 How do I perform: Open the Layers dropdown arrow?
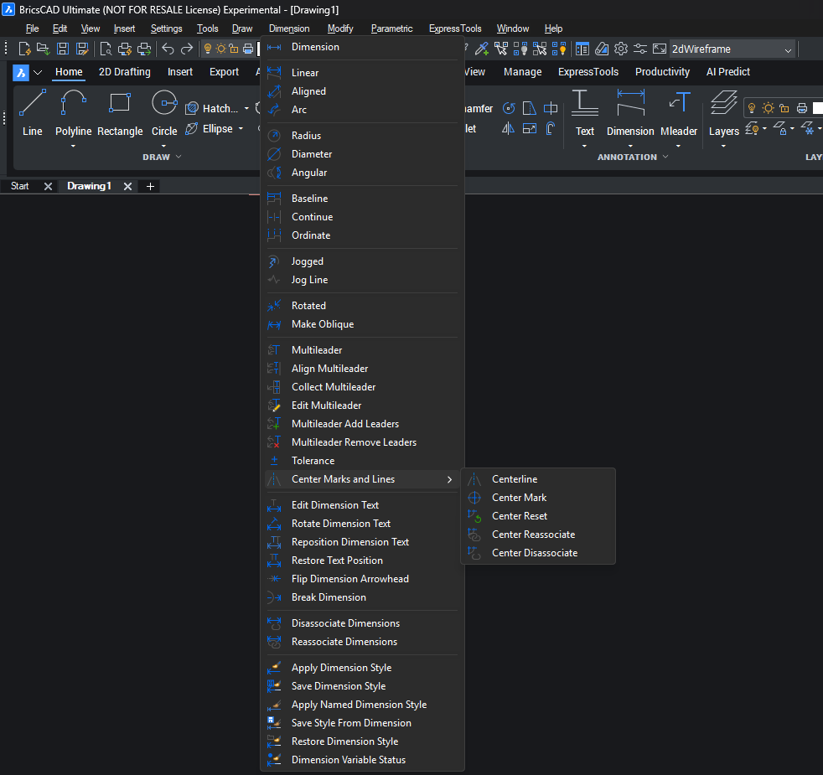(723, 146)
